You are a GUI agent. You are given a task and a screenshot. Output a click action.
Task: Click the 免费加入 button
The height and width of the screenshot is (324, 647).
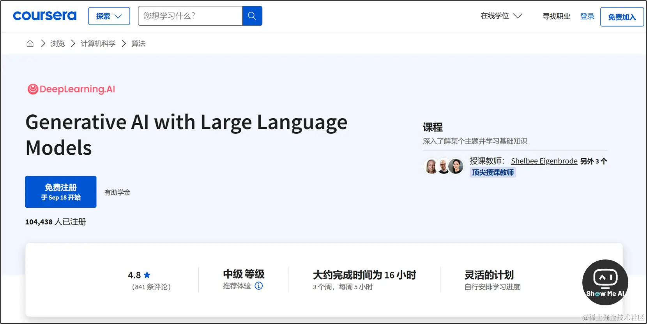point(622,17)
